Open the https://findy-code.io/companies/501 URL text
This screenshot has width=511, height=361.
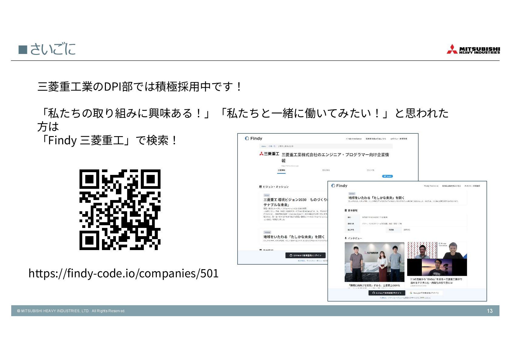[x=124, y=273]
